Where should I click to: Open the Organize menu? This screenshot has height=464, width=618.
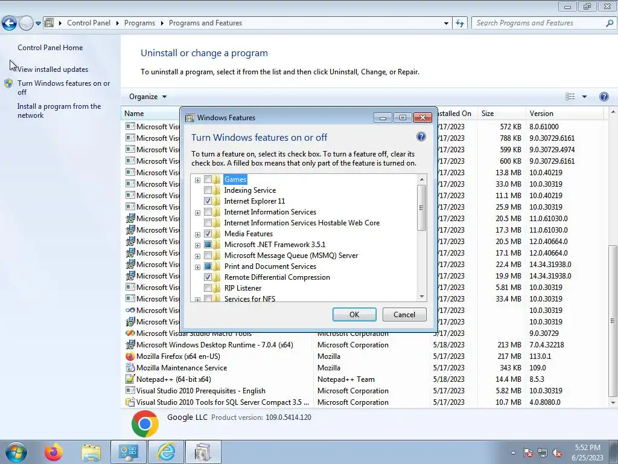coord(148,97)
